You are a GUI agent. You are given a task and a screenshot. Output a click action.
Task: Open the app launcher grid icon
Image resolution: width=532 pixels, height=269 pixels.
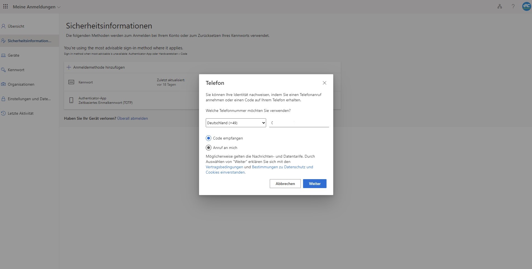5,6
